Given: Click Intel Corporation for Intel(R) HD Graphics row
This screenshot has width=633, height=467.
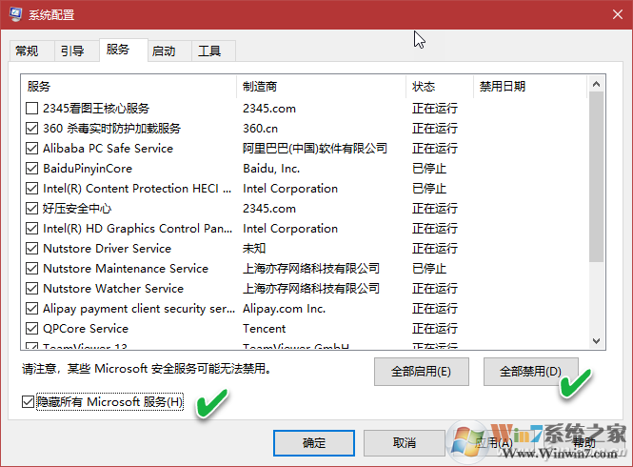Looking at the screenshot, I should [x=290, y=229].
